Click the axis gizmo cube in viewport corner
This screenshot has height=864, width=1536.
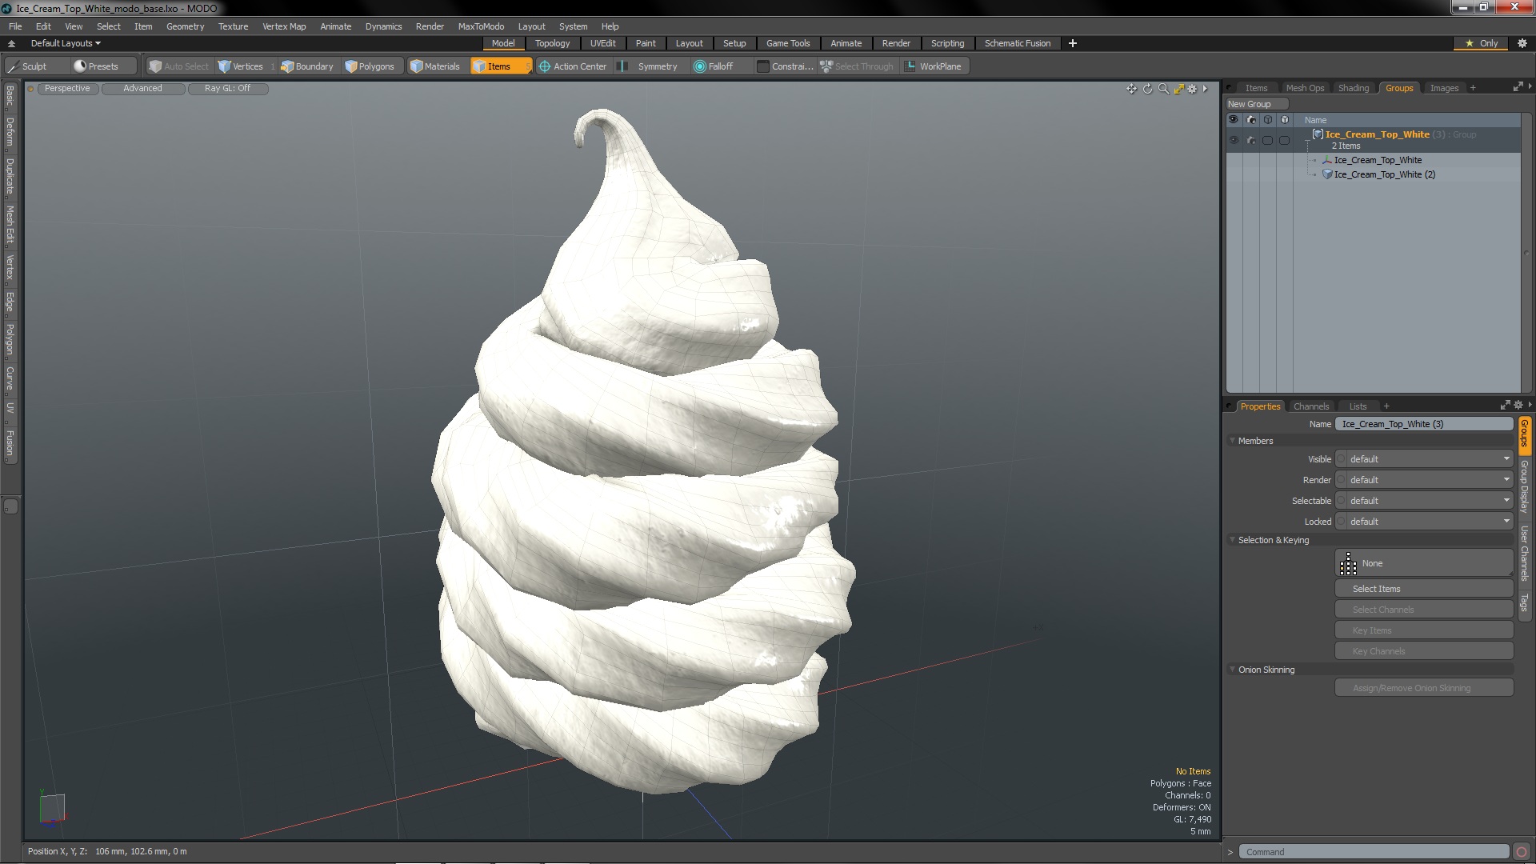coord(52,807)
